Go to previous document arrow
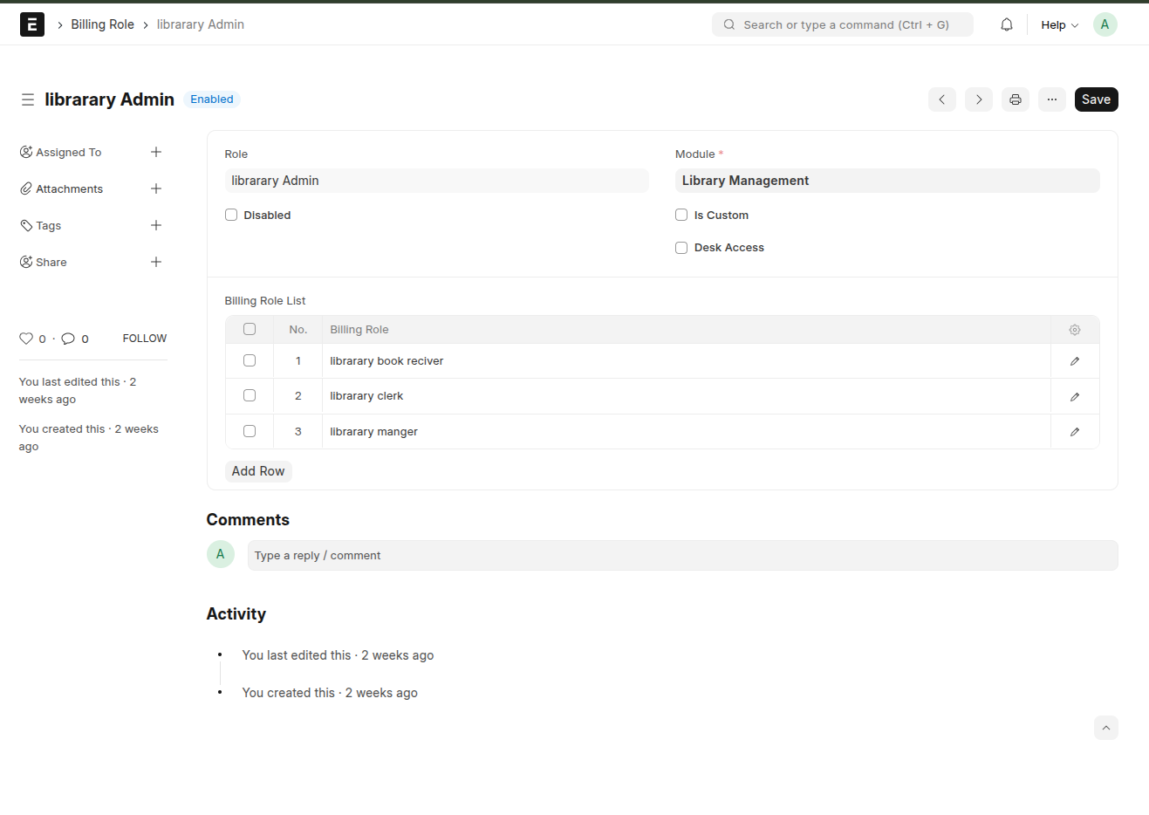 tap(941, 99)
